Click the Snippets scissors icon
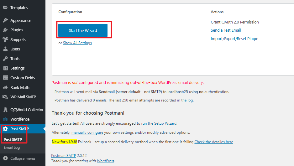Image resolution: width=294 pixels, height=166 pixels. 5,39
